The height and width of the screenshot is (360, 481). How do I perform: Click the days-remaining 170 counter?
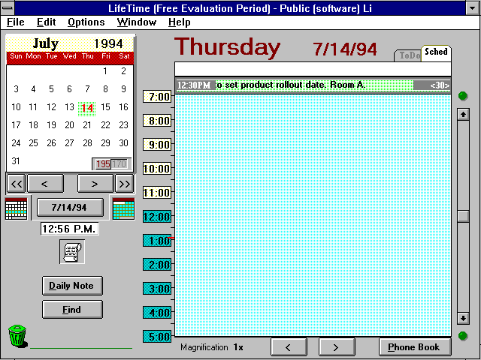119,164
